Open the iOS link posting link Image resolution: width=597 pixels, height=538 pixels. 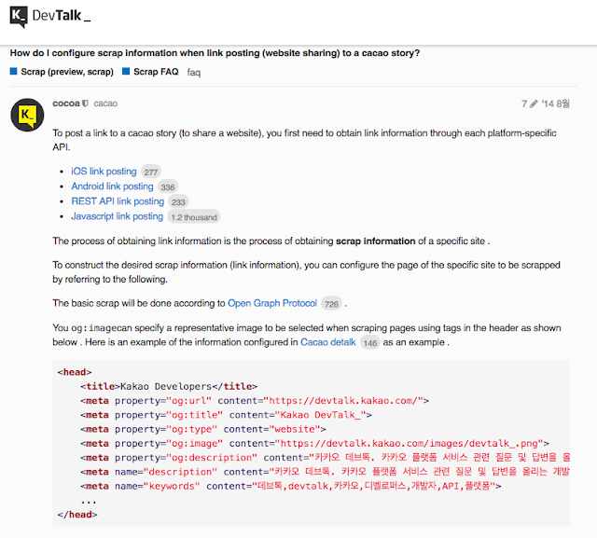[104, 172]
